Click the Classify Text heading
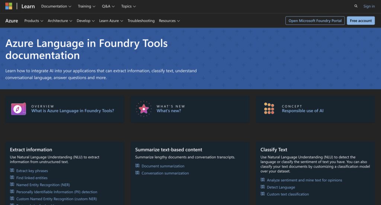Viewport: 381px width, 205px height. (274, 149)
